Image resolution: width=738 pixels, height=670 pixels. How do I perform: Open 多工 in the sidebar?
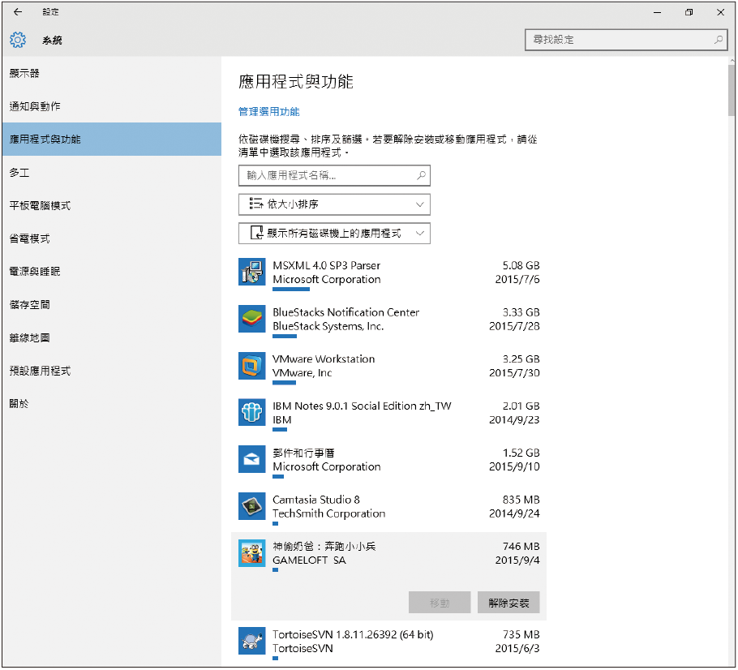[112, 172]
